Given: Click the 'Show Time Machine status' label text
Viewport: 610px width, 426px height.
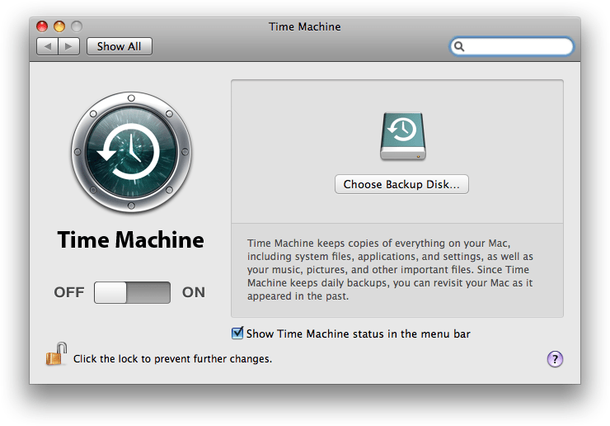Looking at the screenshot, I should (x=358, y=334).
